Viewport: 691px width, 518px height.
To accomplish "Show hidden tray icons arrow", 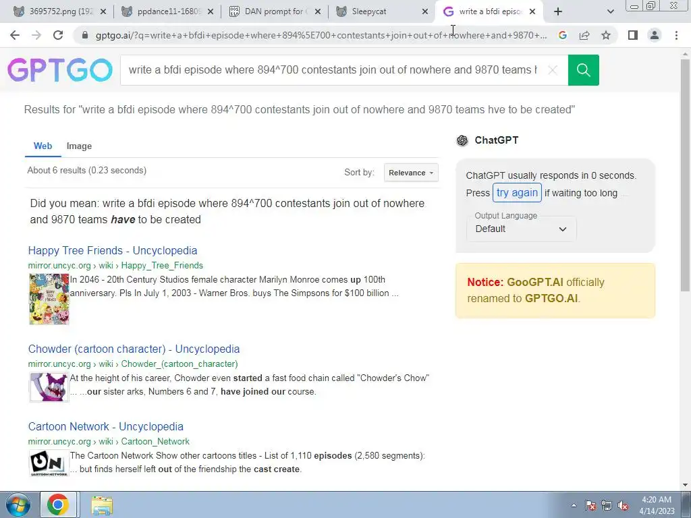I will pos(574,505).
